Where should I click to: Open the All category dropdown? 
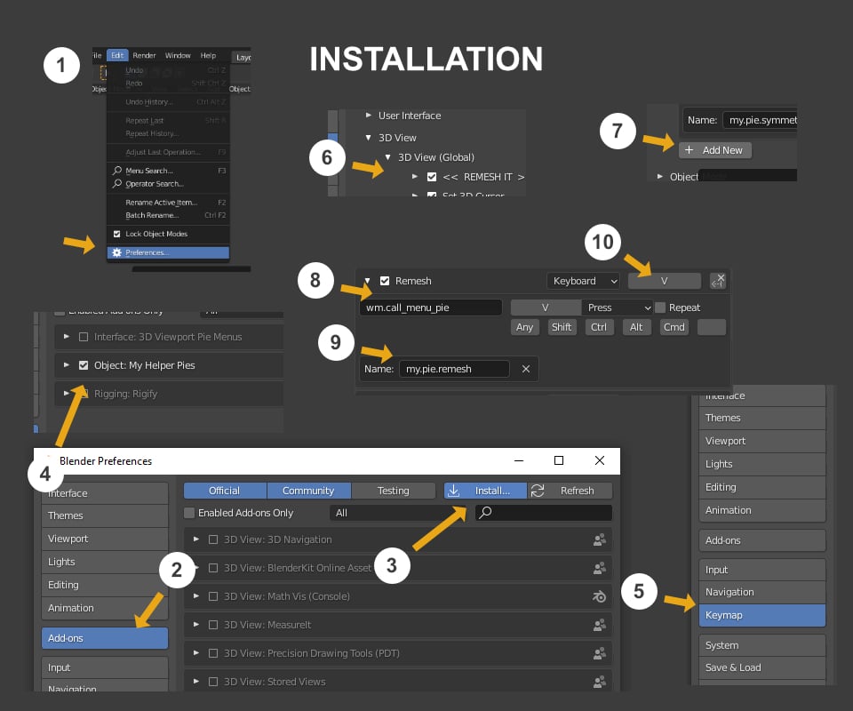click(x=398, y=513)
